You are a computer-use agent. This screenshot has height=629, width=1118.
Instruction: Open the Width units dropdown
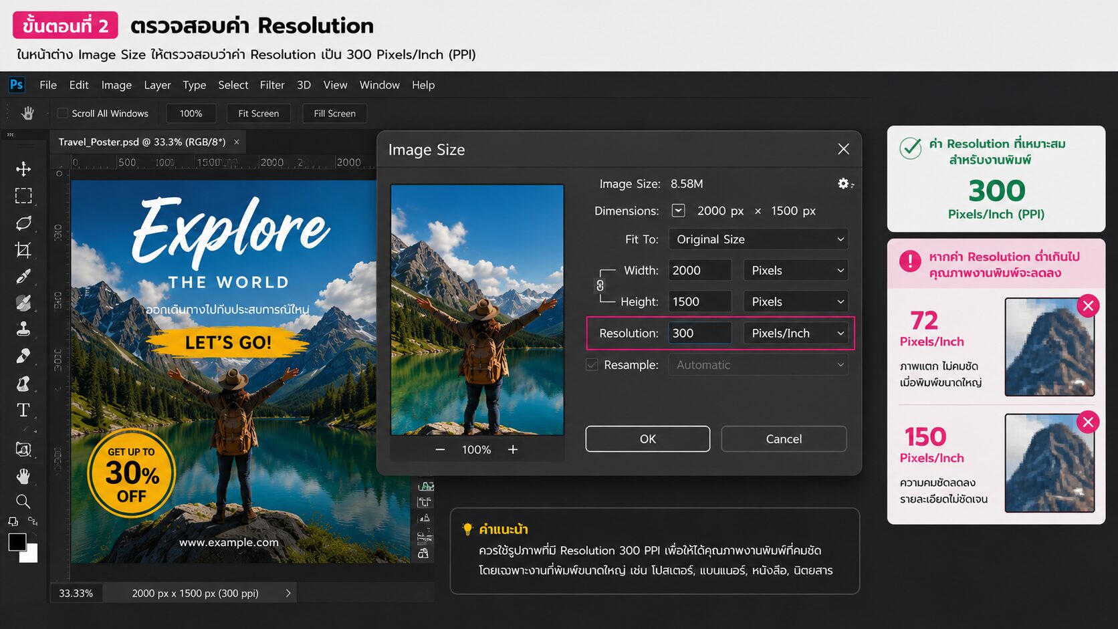(x=796, y=270)
